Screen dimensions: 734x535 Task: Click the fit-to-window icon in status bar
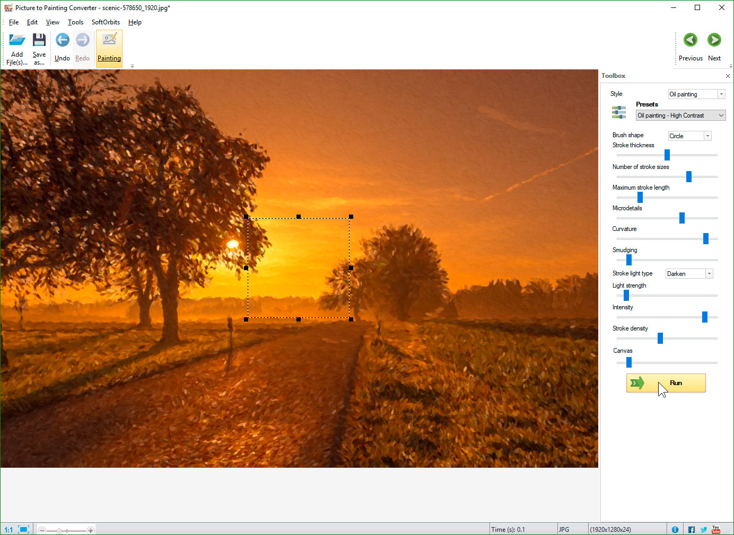[x=23, y=530]
